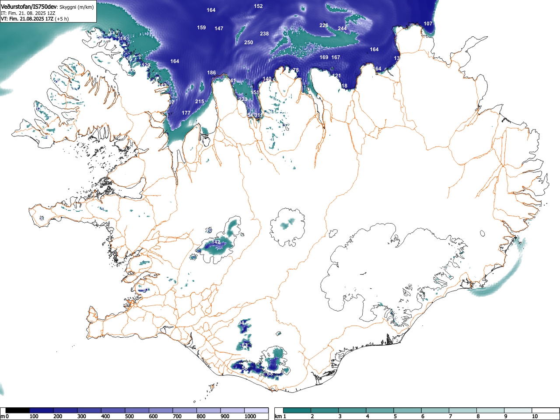The width and height of the screenshot is (560, 420).
Task: Click the km 1 label on legend
Action: (280, 416)
